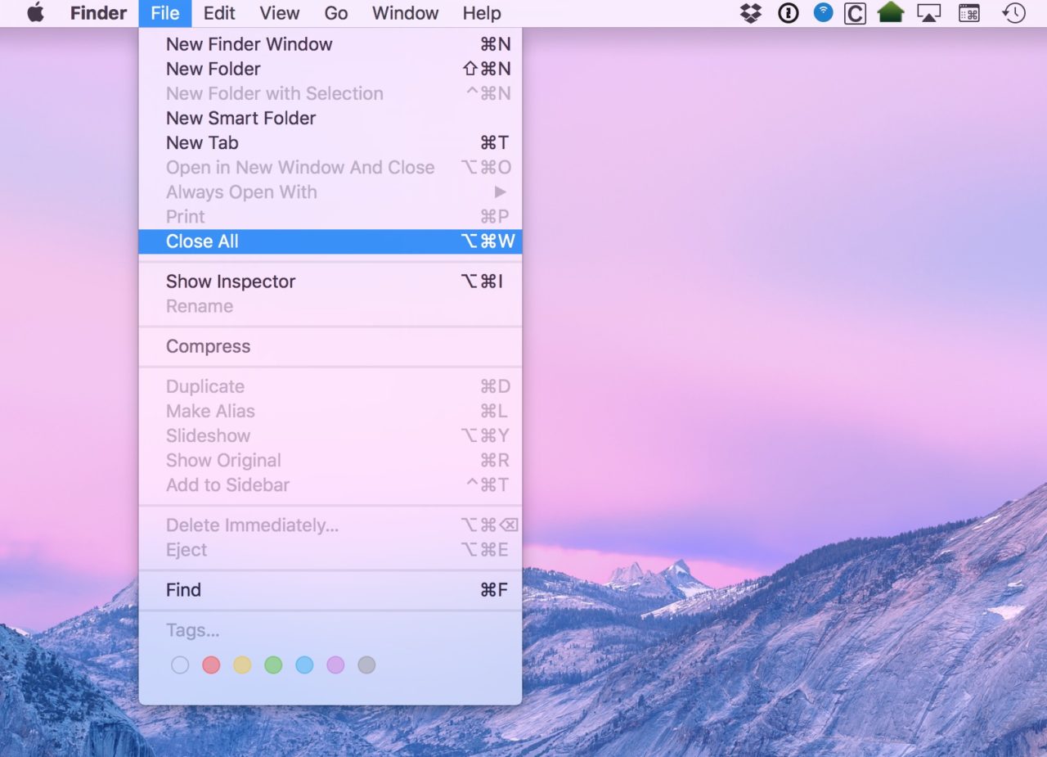Click the Tags… menu item
1047x757 pixels.
click(x=330, y=630)
